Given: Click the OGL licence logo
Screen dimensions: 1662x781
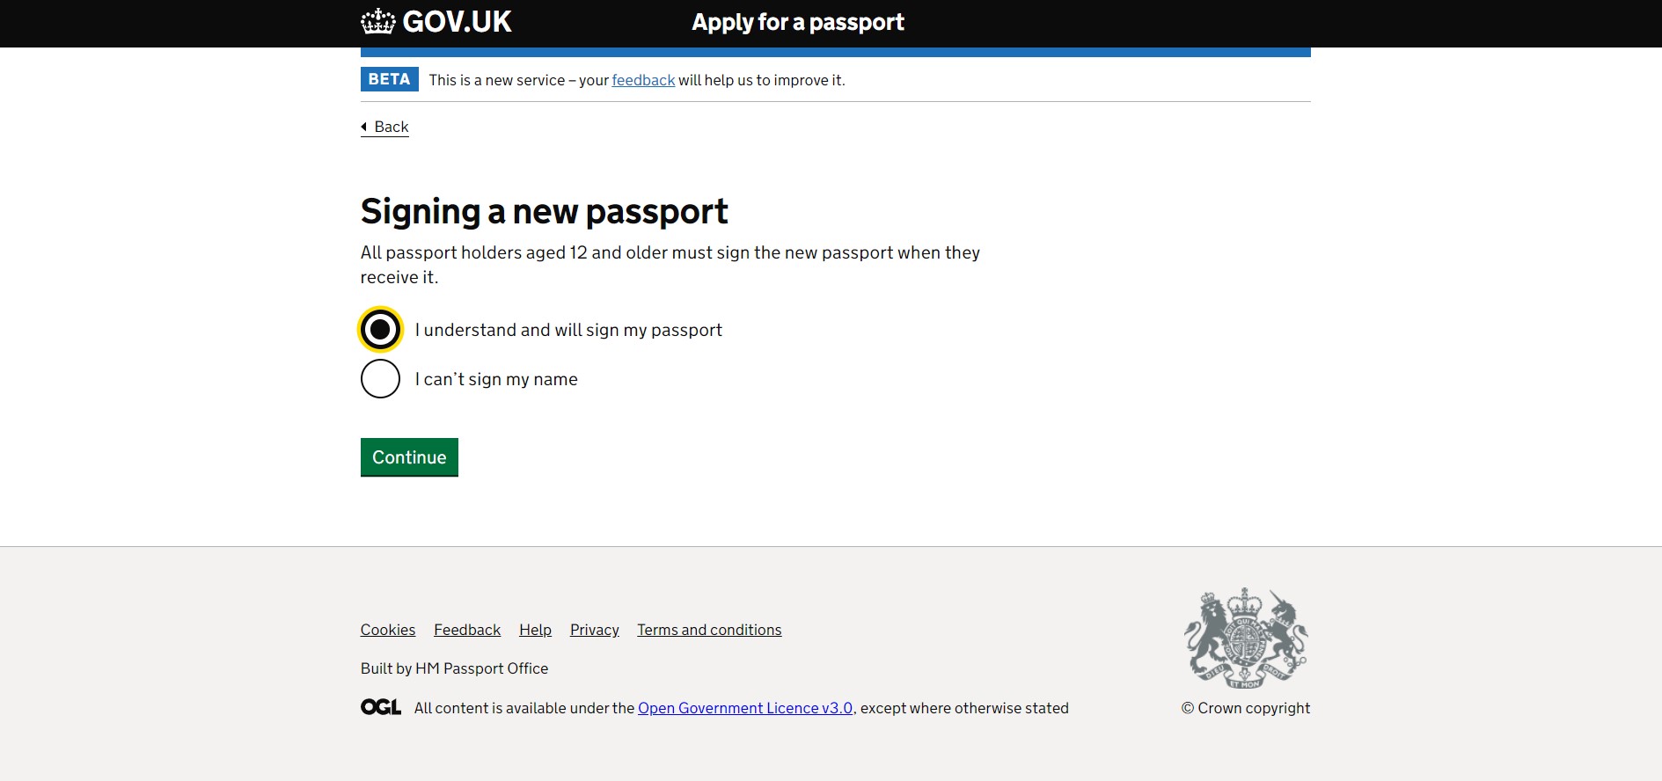Looking at the screenshot, I should [381, 707].
